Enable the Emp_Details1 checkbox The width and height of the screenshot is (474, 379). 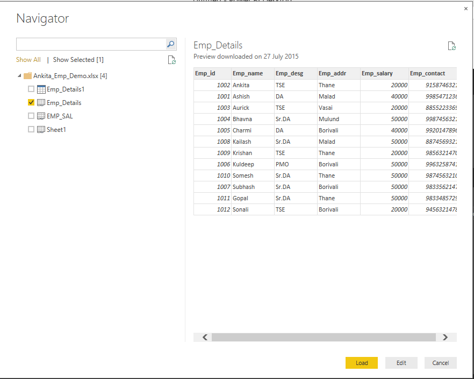(x=31, y=89)
